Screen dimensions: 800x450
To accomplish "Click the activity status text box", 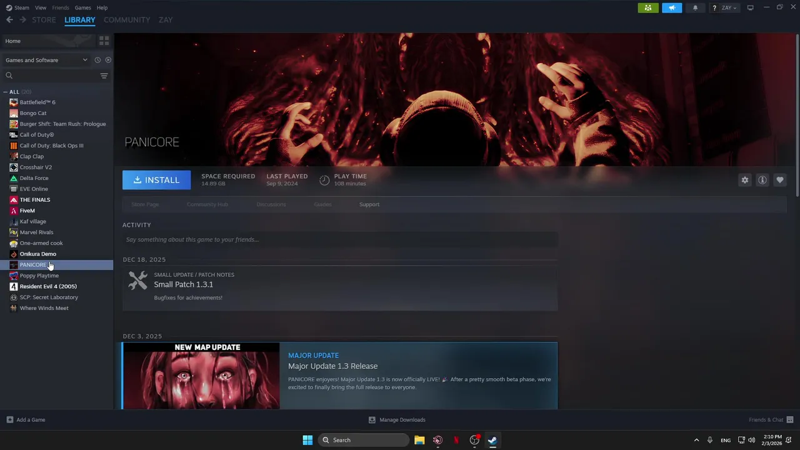I will (x=340, y=239).
